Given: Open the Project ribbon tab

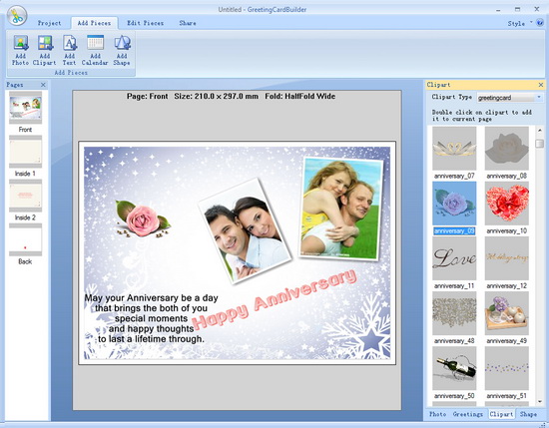Looking at the screenshot, I should pos(49,23).
